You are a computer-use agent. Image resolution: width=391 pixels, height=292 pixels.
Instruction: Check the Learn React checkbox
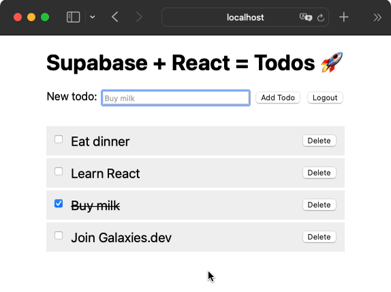coord(59,172)
